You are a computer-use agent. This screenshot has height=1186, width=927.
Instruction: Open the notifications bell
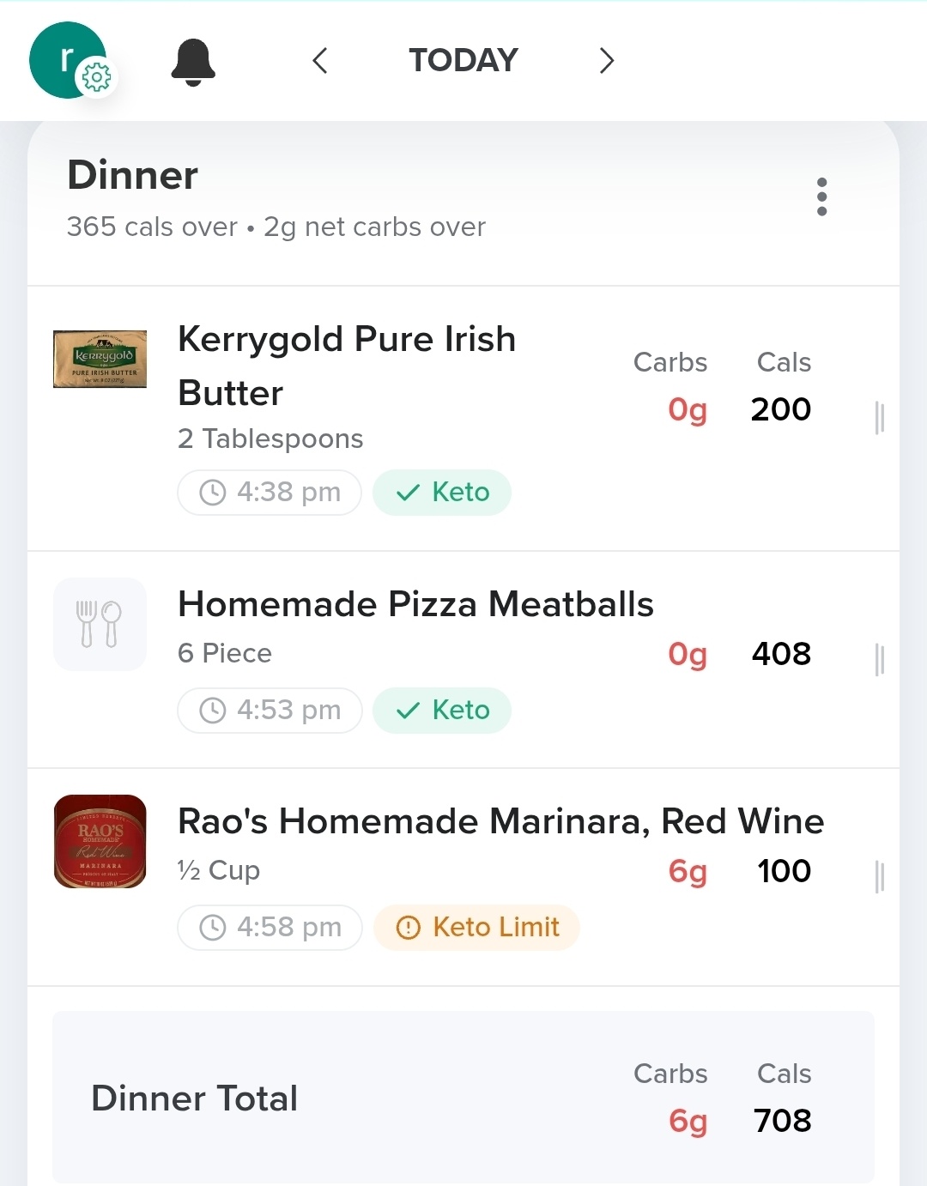pos(193,62)
